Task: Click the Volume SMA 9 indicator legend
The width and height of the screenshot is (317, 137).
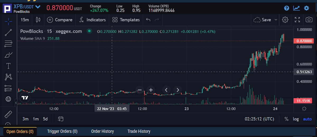Action: (40, 39)
